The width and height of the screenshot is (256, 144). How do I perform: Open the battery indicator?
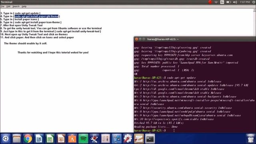[228, 2]
